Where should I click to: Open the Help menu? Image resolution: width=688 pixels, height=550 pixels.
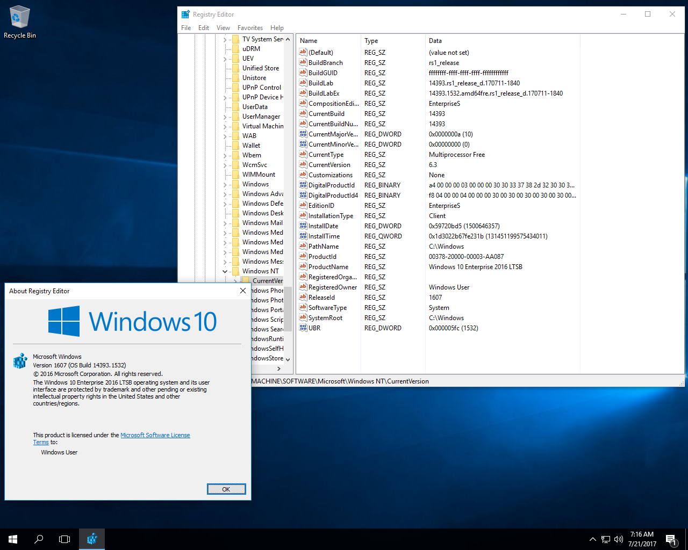277,28
